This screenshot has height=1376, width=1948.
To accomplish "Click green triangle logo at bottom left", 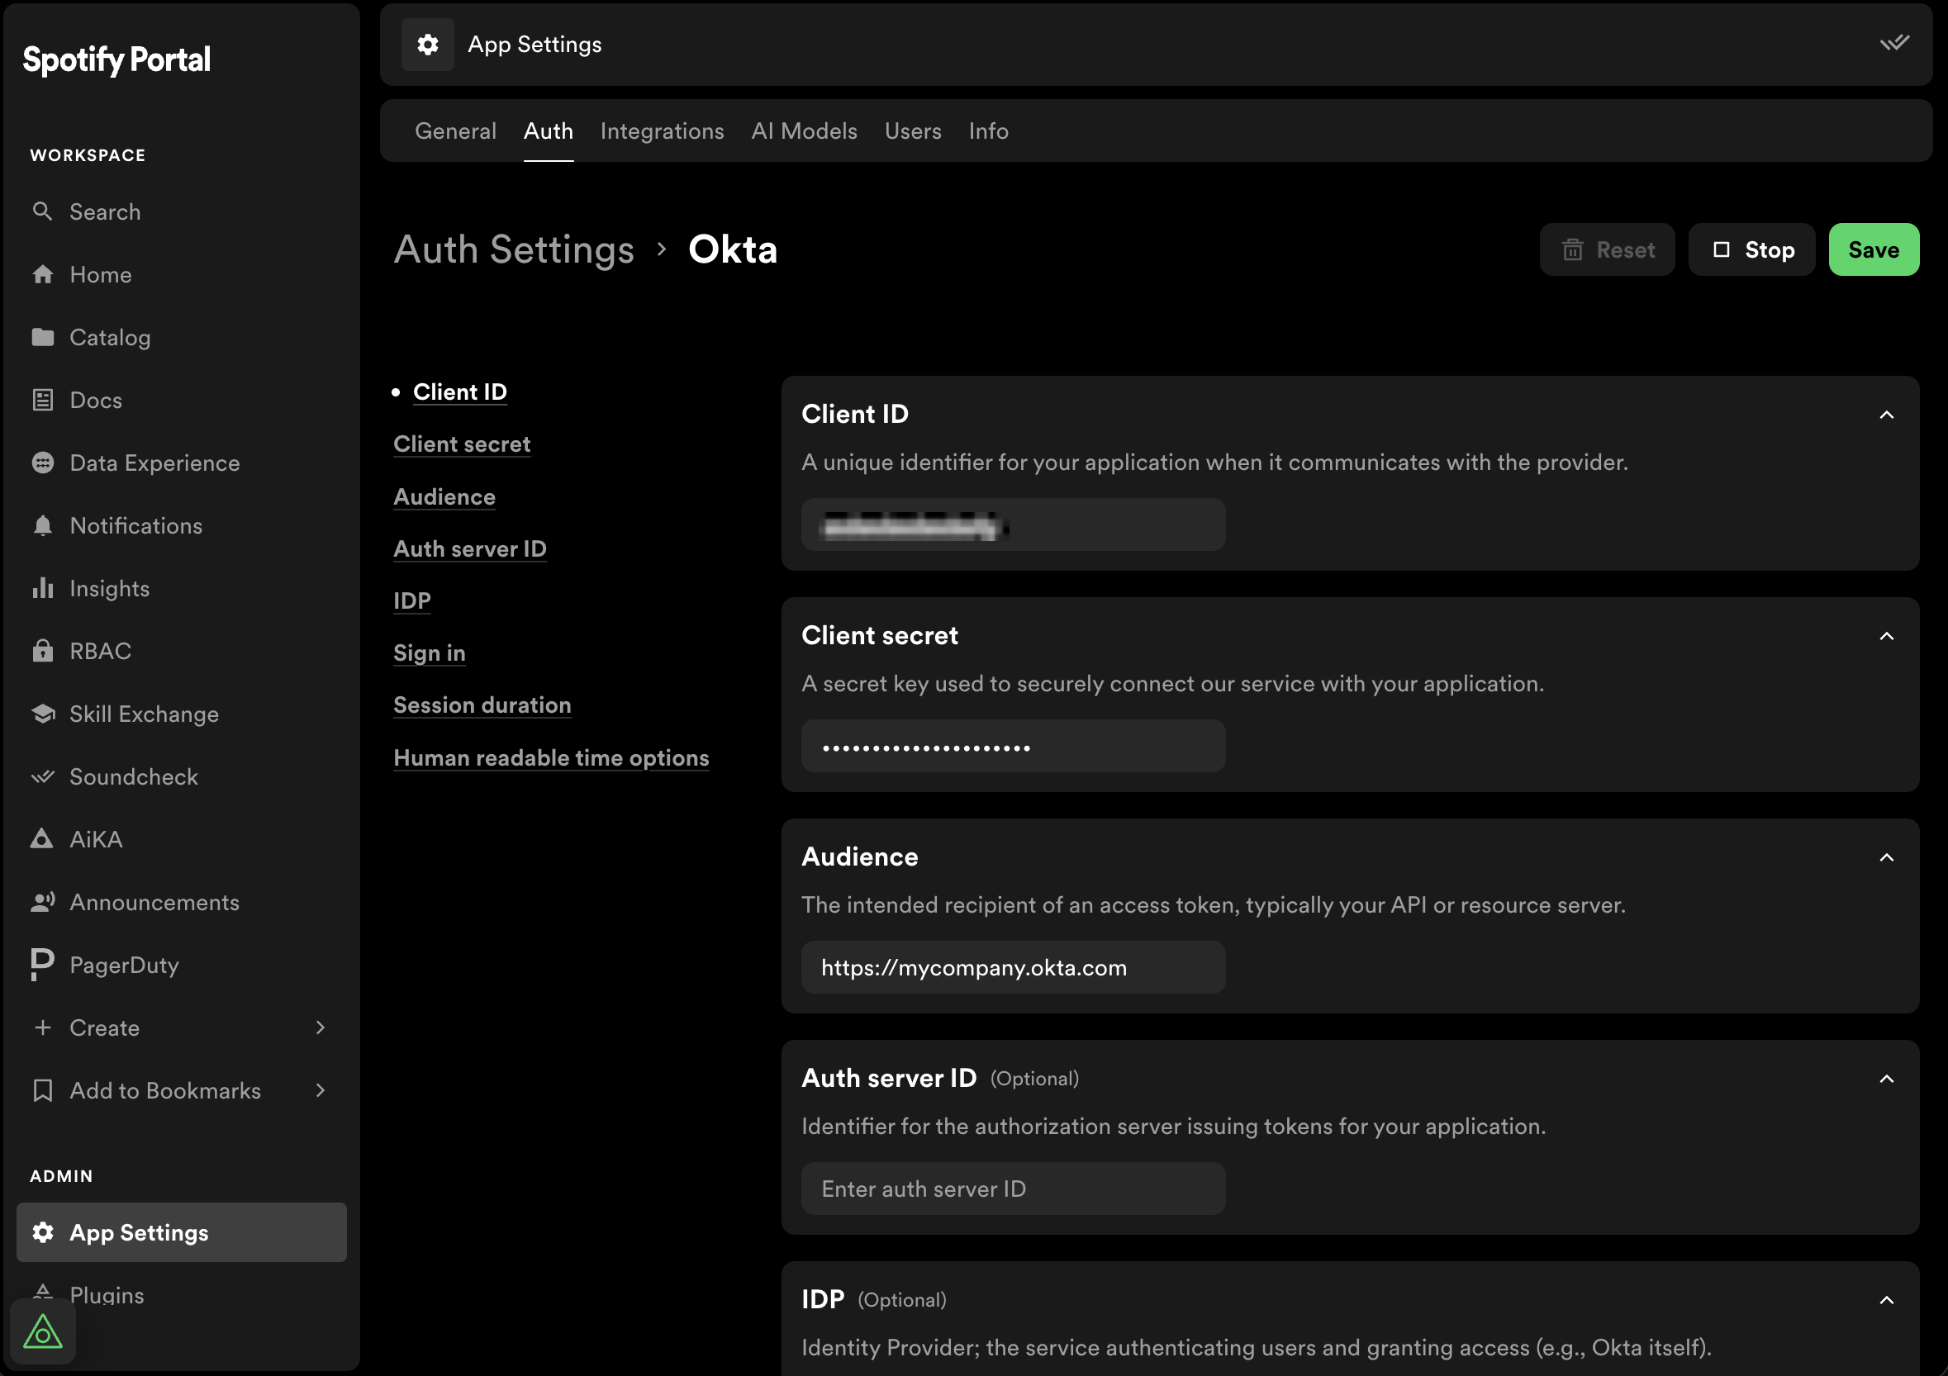I will tap(42, 1332).
